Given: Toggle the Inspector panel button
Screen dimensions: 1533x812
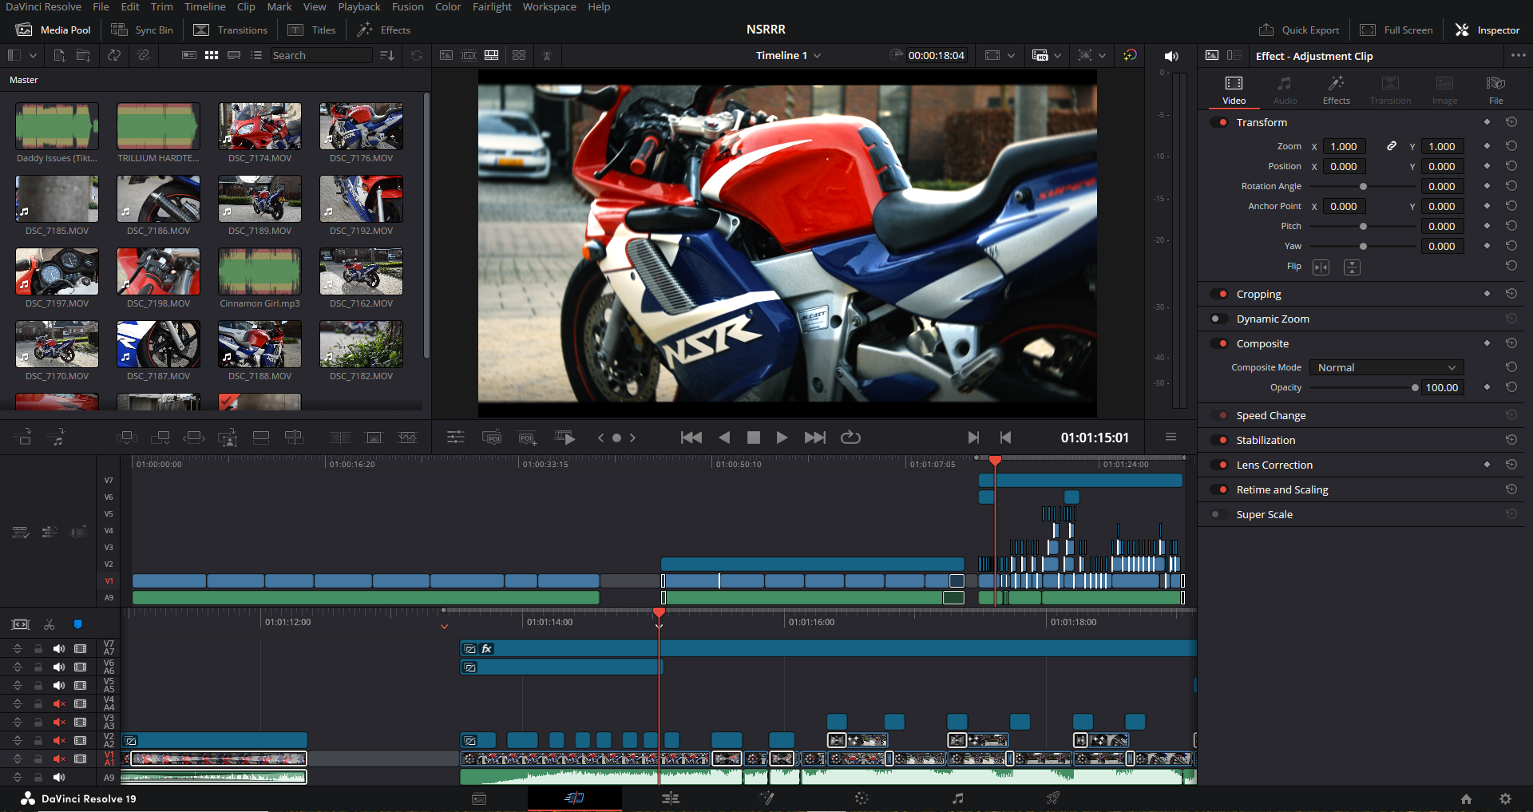Looking at the screenshot, I should (1487, 30).
